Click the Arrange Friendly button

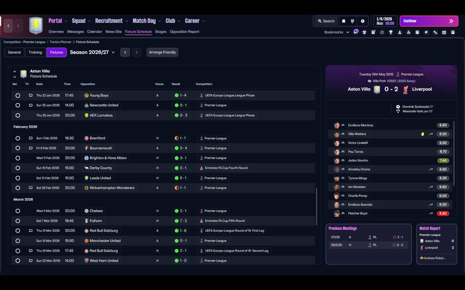point(162,52)
